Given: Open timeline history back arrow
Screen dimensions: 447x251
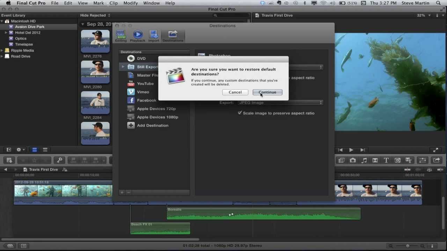Looking at the screenshot, I should (x=5, y=169).
